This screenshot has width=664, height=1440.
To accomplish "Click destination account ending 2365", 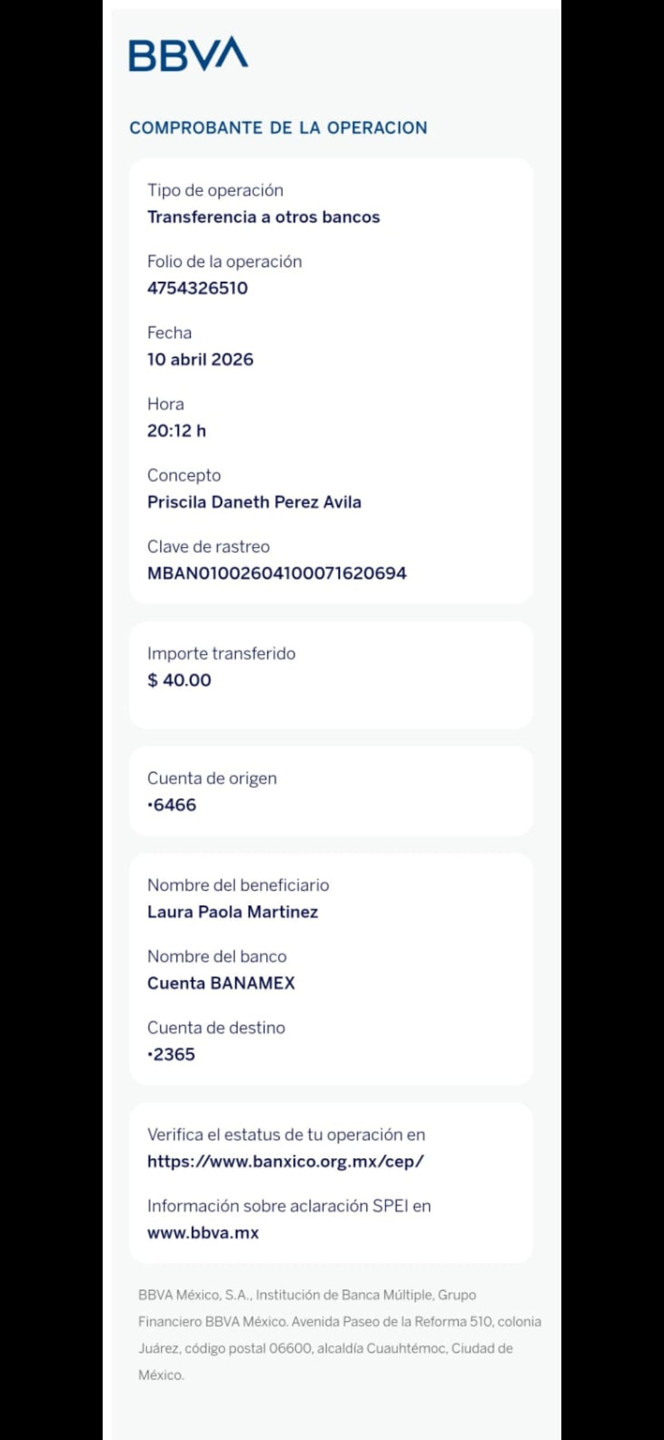I will click(171, 1054).
